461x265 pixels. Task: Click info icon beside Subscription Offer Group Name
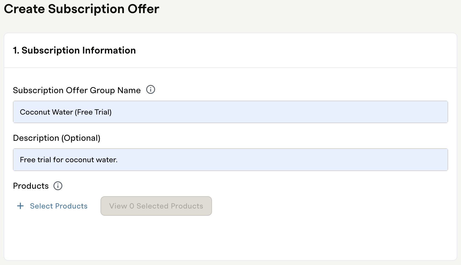tap(151, 89)
